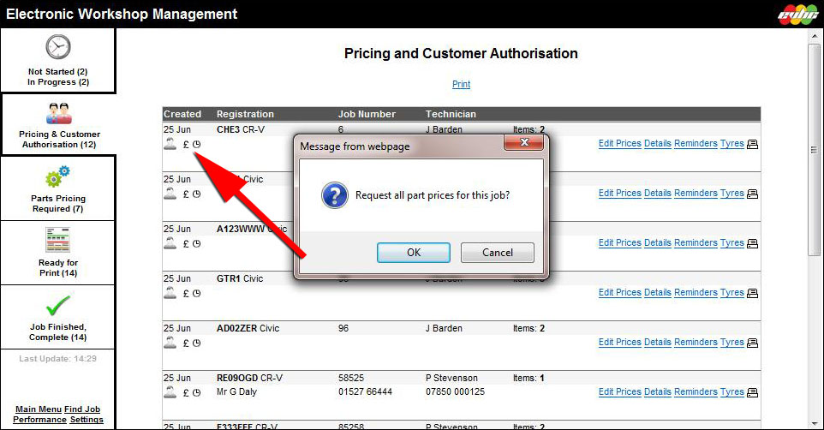
Task: Click clock icon in AD02ZER Civic row
Action: click(196, 343)
